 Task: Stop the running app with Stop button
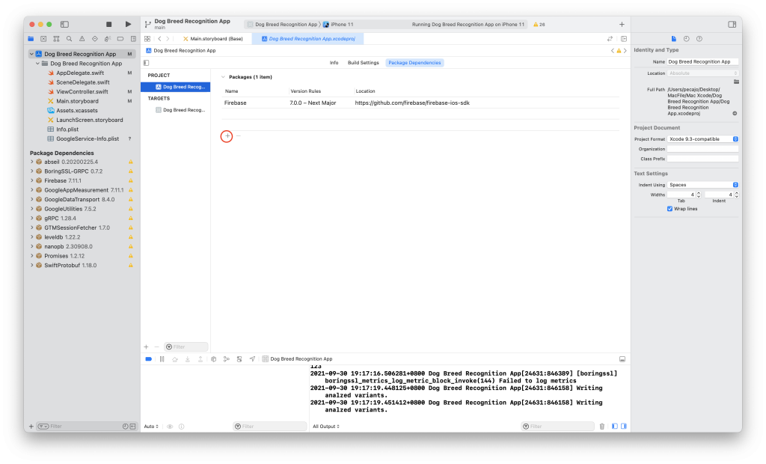click(x=109, y=24)
